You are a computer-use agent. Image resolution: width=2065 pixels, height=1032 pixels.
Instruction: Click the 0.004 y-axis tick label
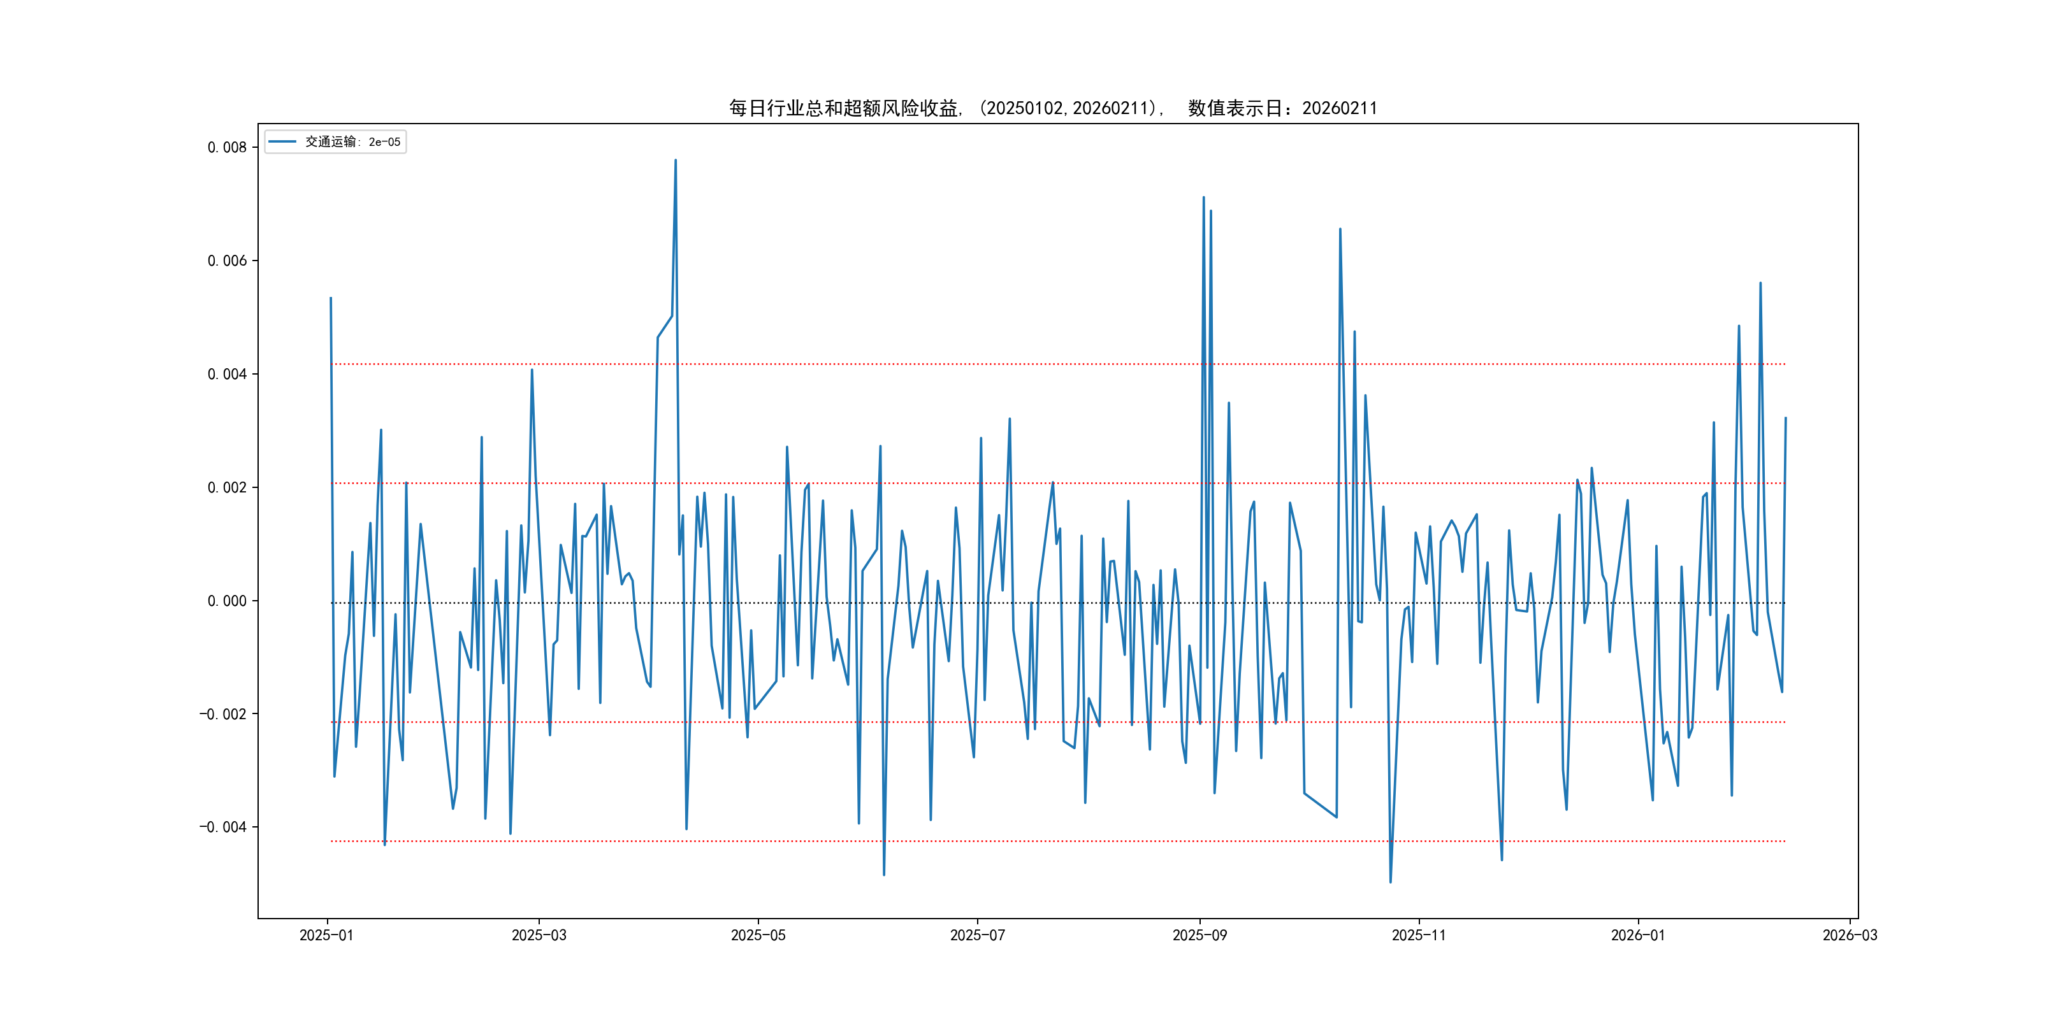pos(227,374)
